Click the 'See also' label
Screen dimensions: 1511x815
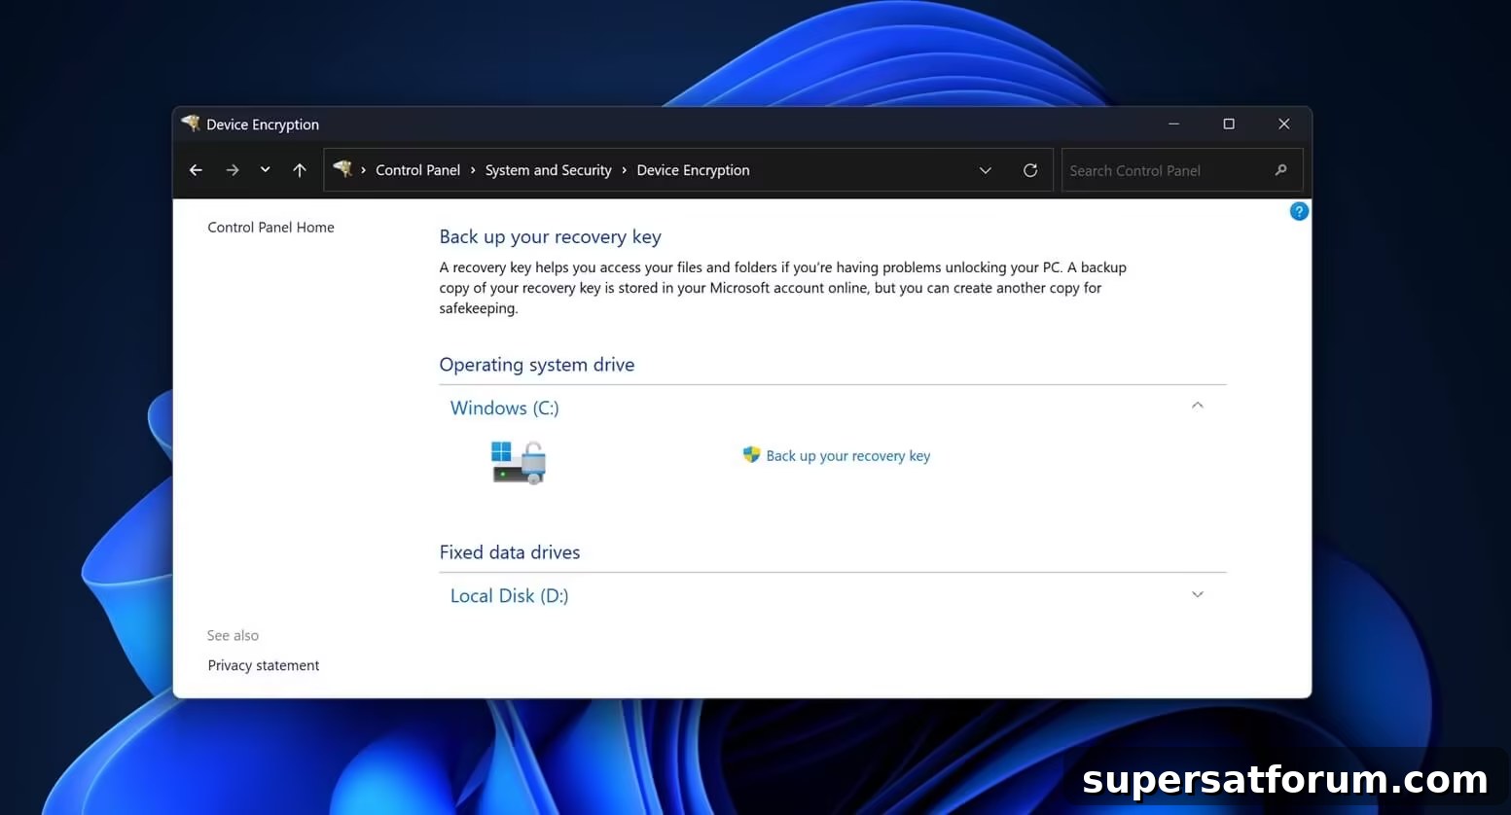pos(233,635)
